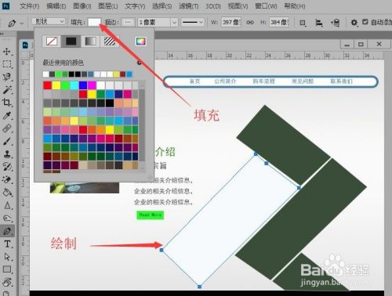Viewport: 392px width, 296px height.
Task: Open the 图层(L) menu
Action: pyautogui.click(x=108, y=6)
